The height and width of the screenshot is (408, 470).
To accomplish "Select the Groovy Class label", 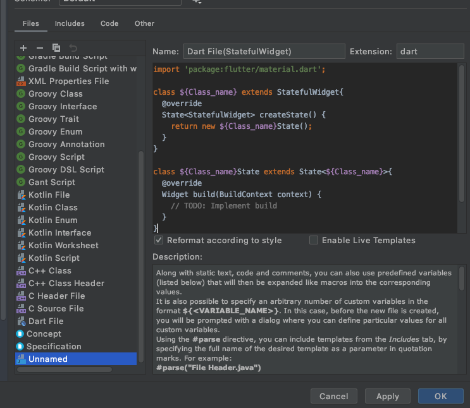I will (x=56, y=93).
